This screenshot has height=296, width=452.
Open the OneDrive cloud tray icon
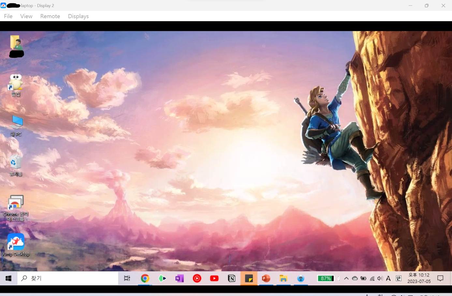(x=355, y=278)
